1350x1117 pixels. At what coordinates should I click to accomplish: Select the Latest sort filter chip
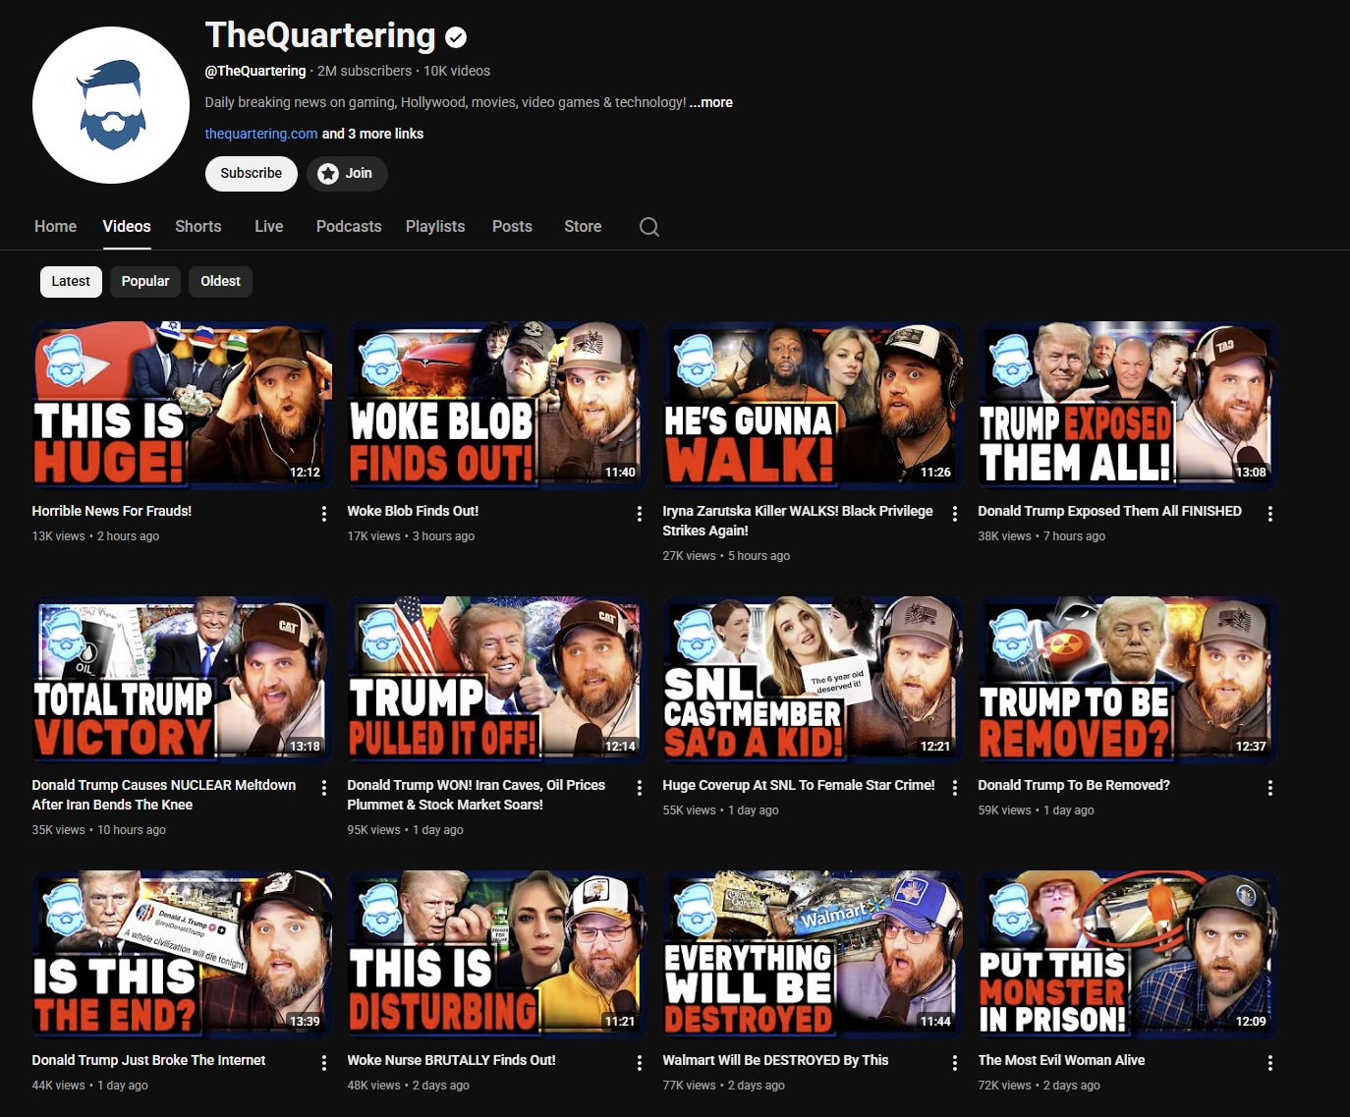pyautogui.click(x=71, y=282)
